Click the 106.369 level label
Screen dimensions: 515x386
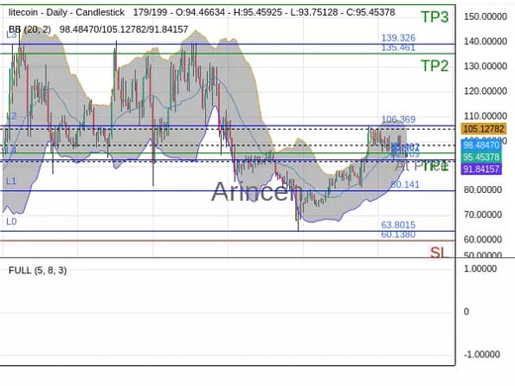[x=398, y=119]
